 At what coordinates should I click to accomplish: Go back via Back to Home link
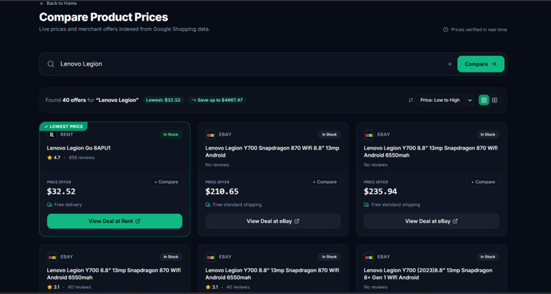pyautogui.click(x=58, y=3)
